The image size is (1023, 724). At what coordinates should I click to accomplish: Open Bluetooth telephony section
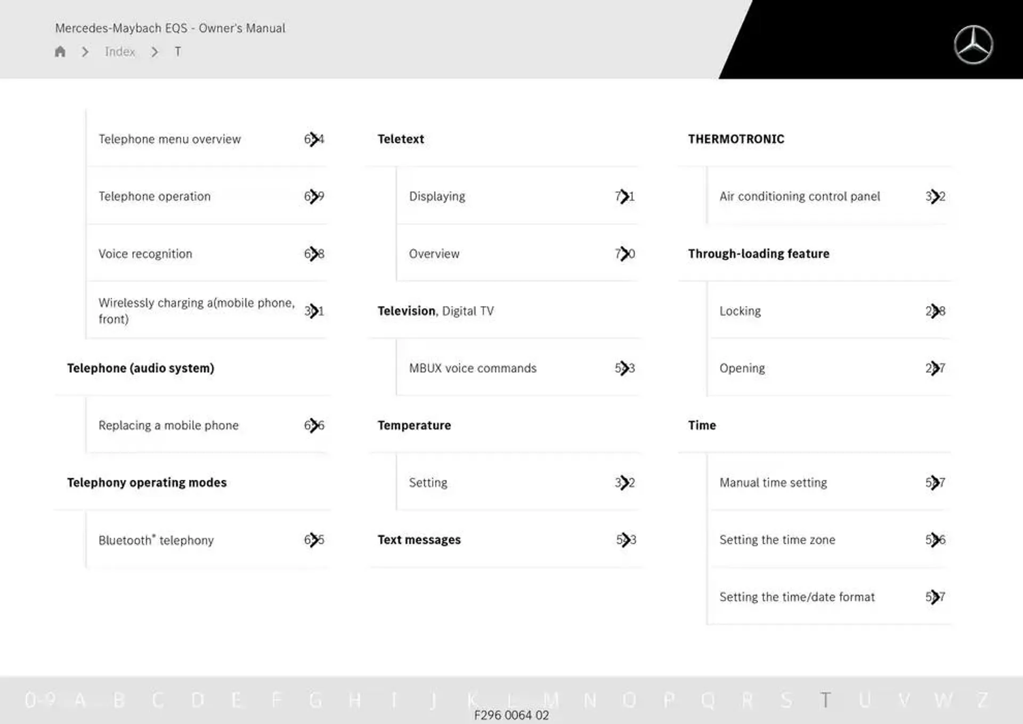tap(157, 539)
